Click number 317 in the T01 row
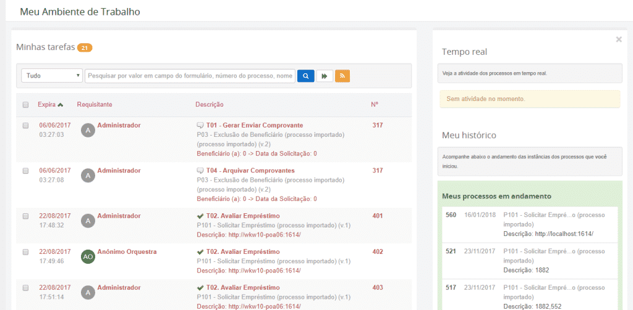 (x=378, y=125)
